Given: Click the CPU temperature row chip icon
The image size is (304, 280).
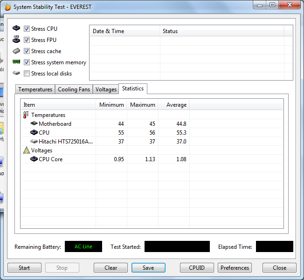Looking at the screenshot, I should pyautogui.click(x=34, y=132).
